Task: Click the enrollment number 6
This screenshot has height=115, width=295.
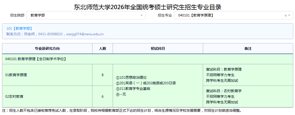Action: pos(103,96)
